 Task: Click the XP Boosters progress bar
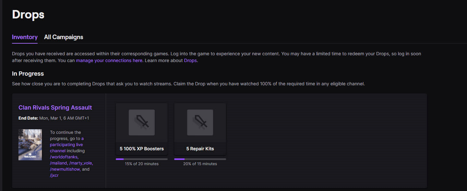[x=142, y=159]
